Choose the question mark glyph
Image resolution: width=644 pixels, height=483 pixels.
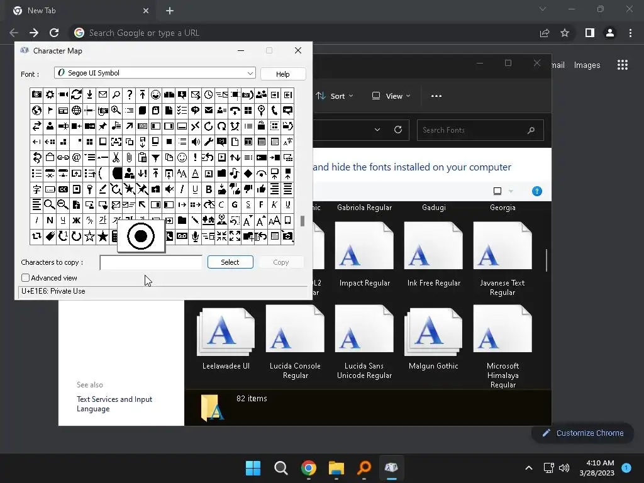point(129,95)
